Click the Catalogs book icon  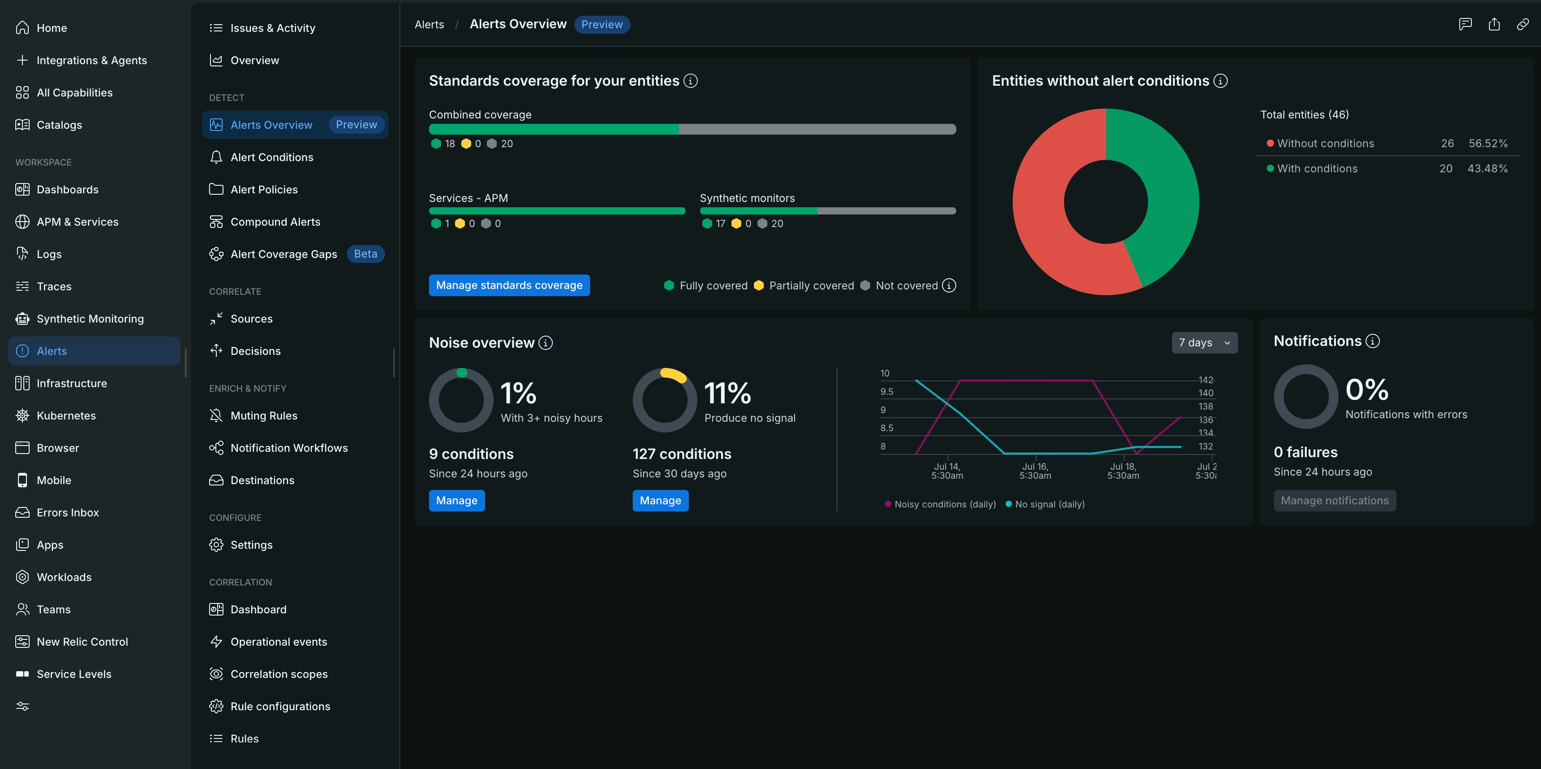click(x=22, y=124)
